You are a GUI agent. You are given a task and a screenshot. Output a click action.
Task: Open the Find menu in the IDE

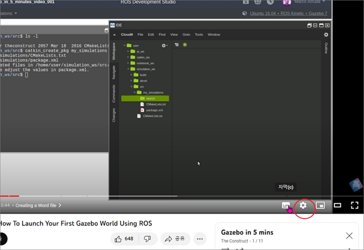[162, 35]
